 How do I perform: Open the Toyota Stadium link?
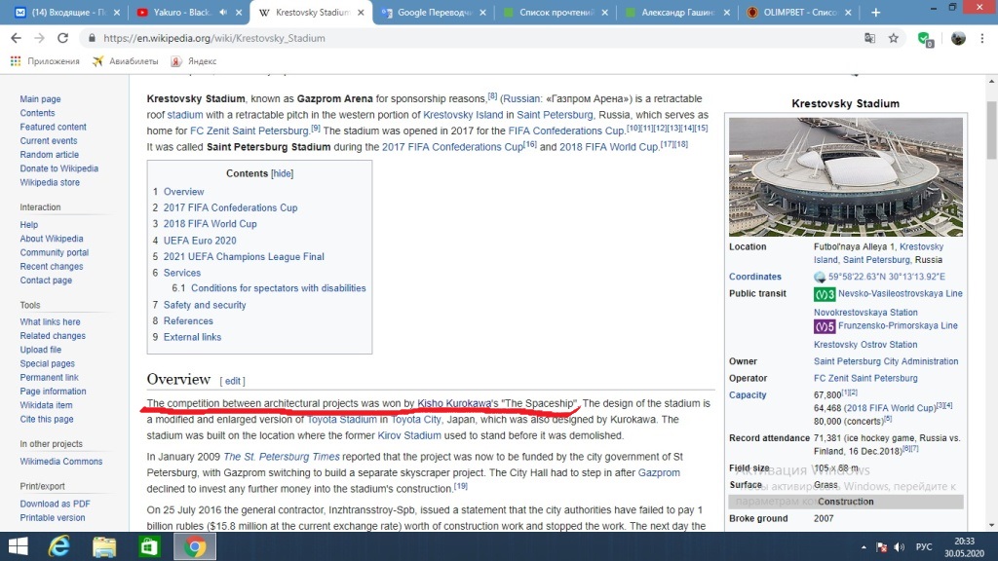pyautogui.click(x=342, y=420)
